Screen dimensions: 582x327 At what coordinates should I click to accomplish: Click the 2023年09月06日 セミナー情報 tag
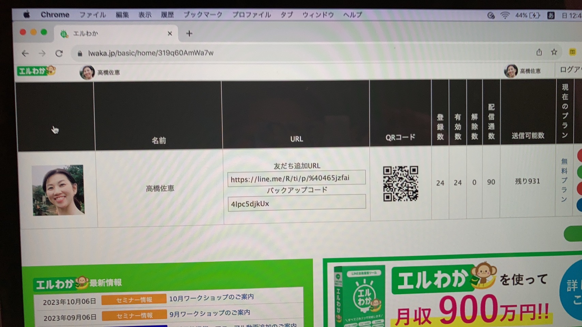tap(134, 315)
